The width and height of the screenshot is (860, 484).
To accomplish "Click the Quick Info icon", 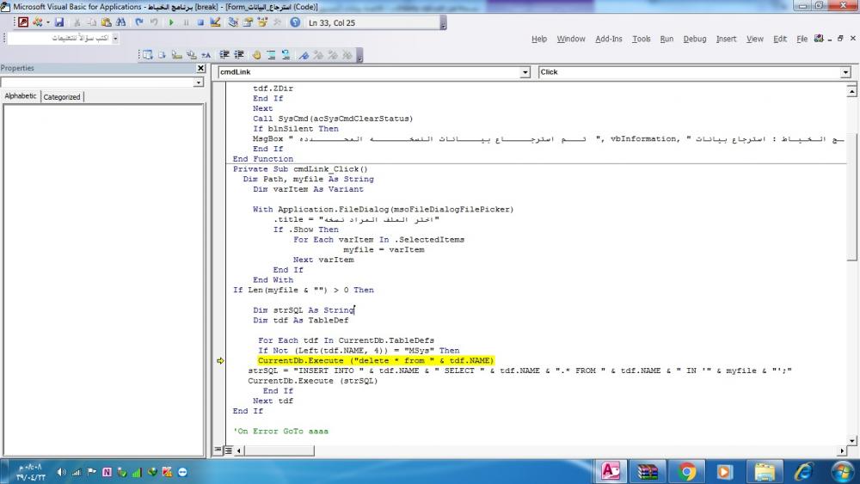I will [176, 55].
